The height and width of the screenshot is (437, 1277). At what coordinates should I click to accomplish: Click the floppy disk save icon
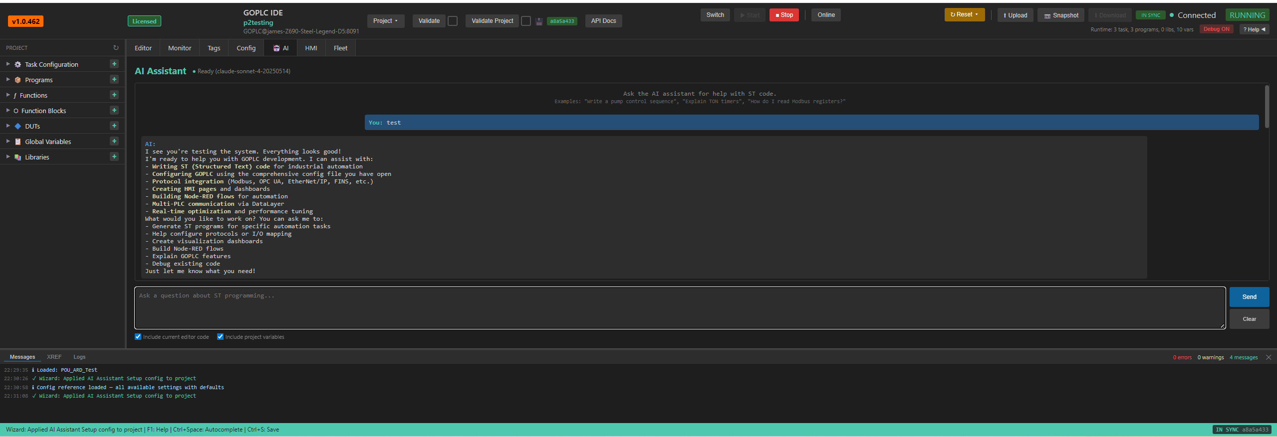pos(539,21)
